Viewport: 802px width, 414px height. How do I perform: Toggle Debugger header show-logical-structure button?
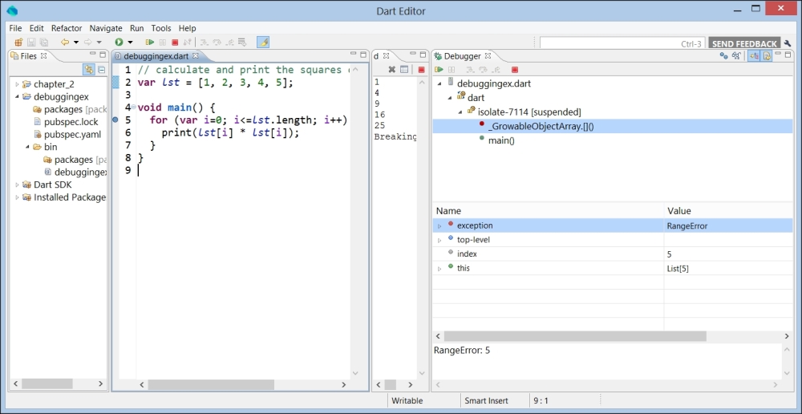pyautogui.click(x=754, y=56)
